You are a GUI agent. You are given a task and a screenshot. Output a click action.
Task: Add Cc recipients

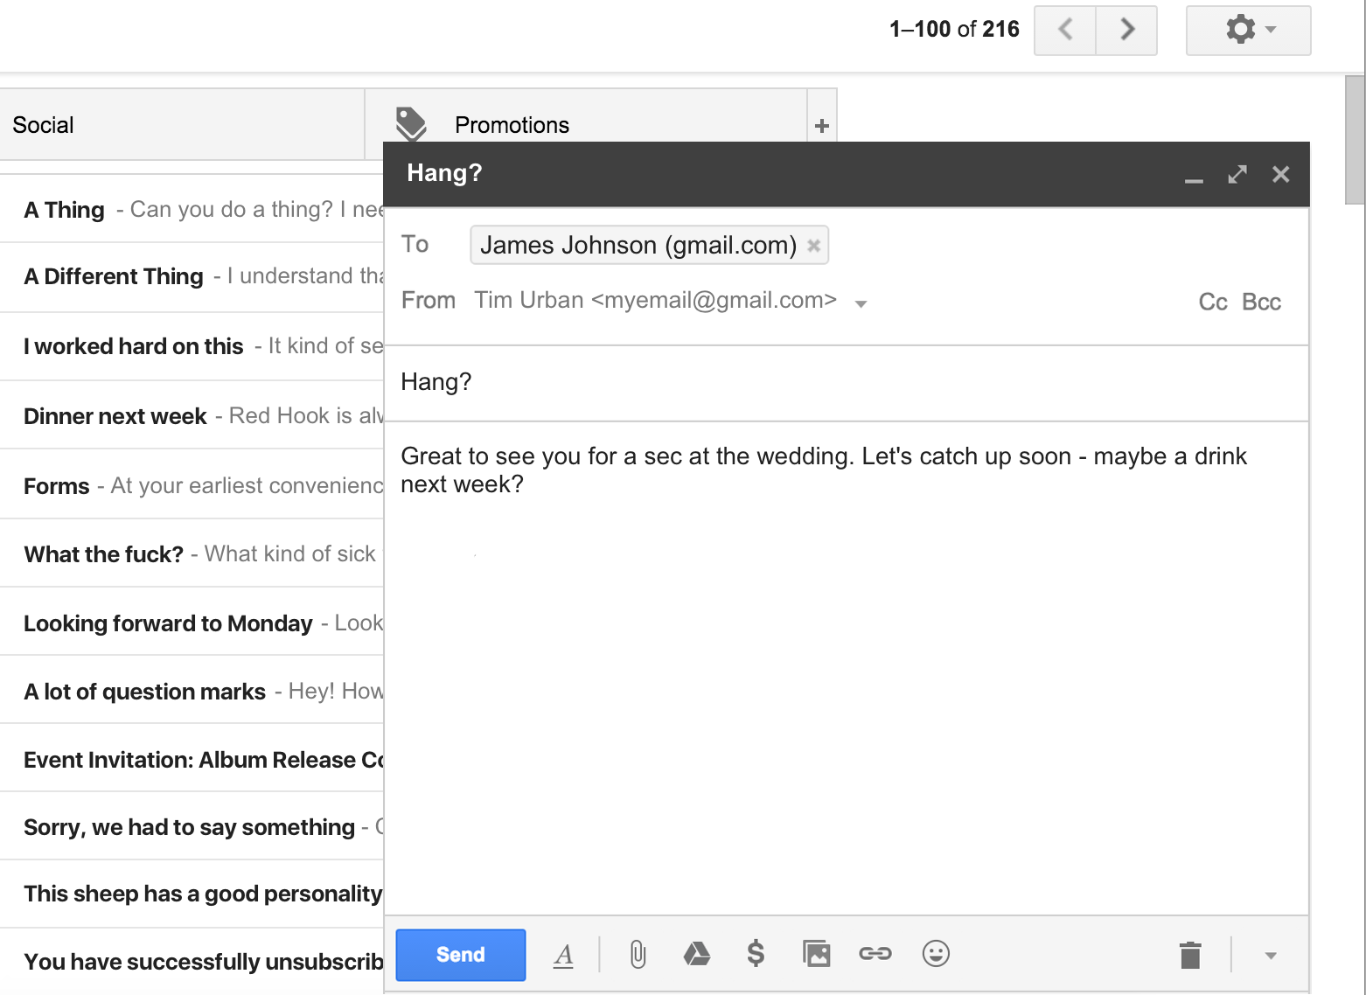tap(1213, 303)
